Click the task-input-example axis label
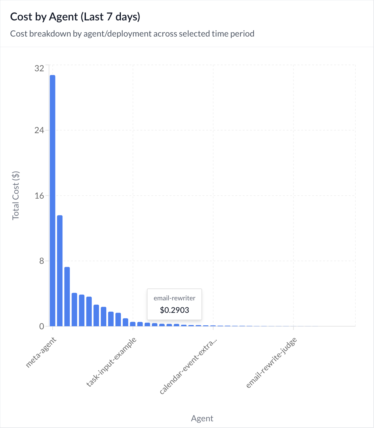This screenshot has width=374, height=428. point(111,362)
